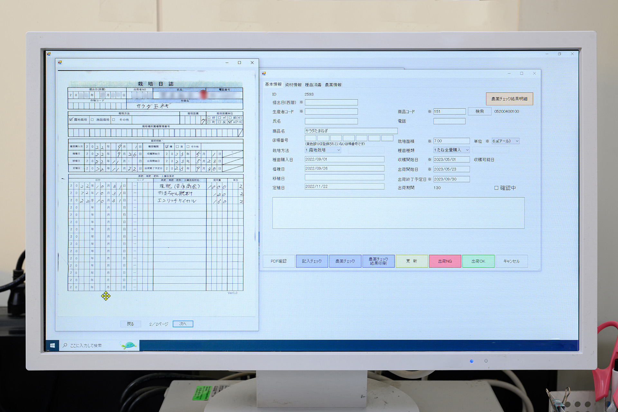The height and width of the screenshot is (412, 618).
Task: Click the 戻る button in the PDF viewer
Action: click(x=130, y=324)
